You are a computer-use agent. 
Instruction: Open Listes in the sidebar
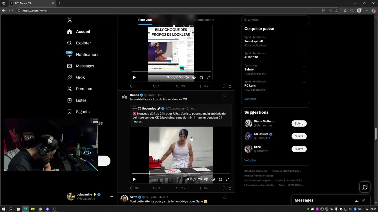coord(77,100)
